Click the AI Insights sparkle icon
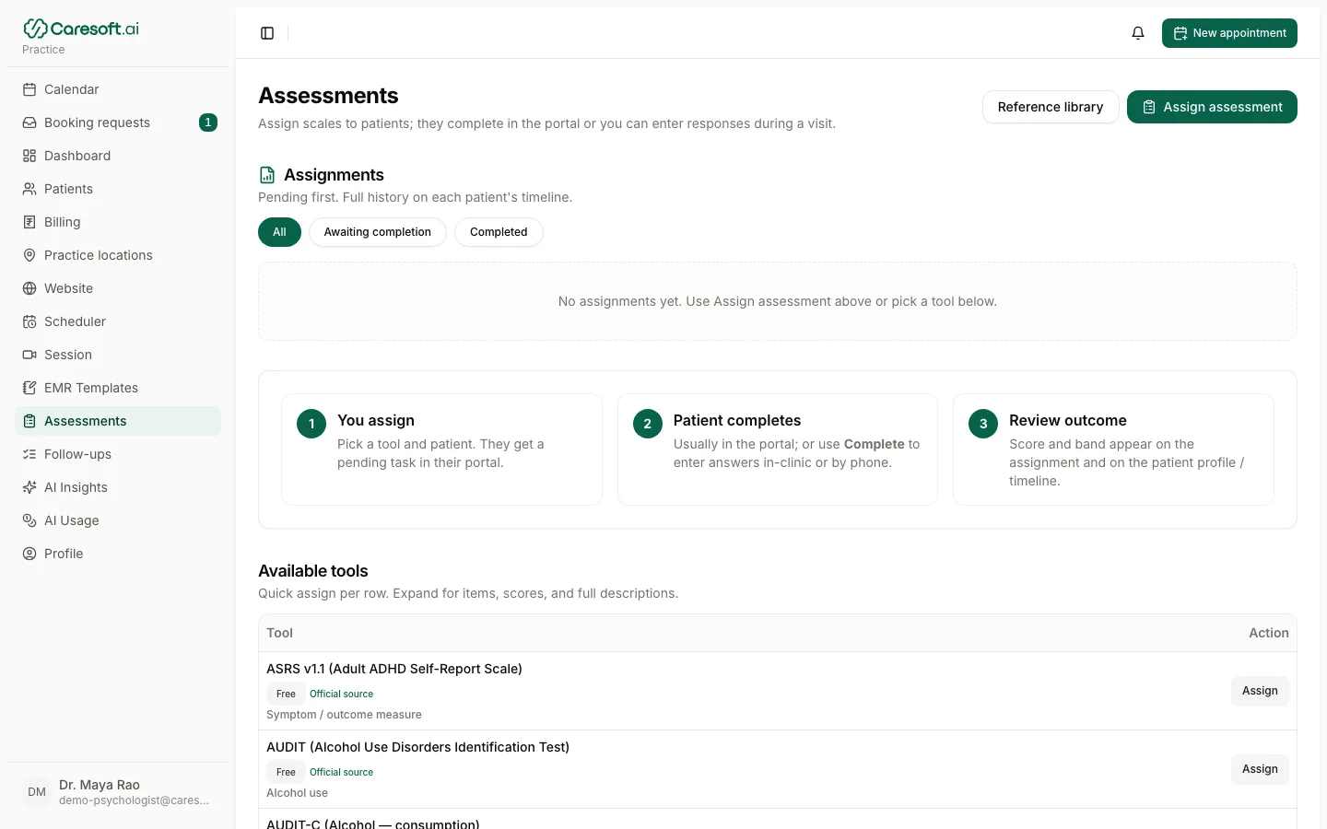The height and width of the screenshot is (829, 1327). pos(29,487)
